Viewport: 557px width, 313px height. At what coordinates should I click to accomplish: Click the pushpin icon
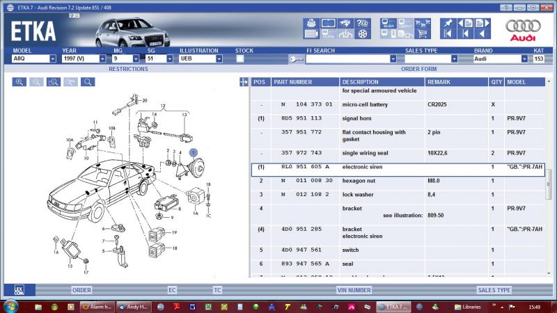pos(448,24)
